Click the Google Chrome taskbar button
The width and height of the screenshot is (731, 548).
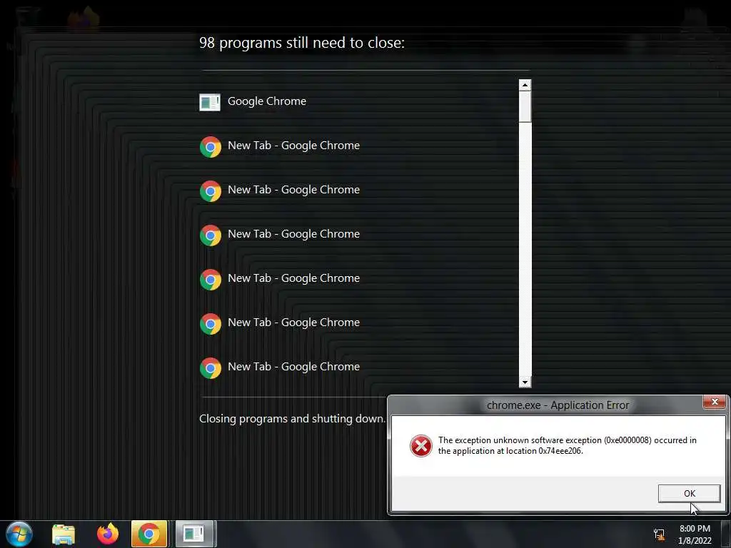[x=149, y=534]
